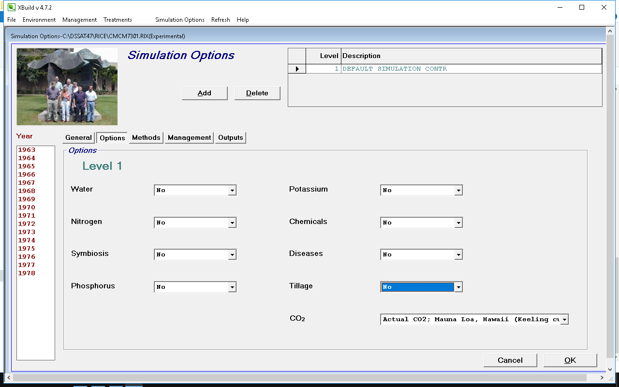Switch to the Methods tab
This screenshot has width=619, height=387.
coord(146,138)
